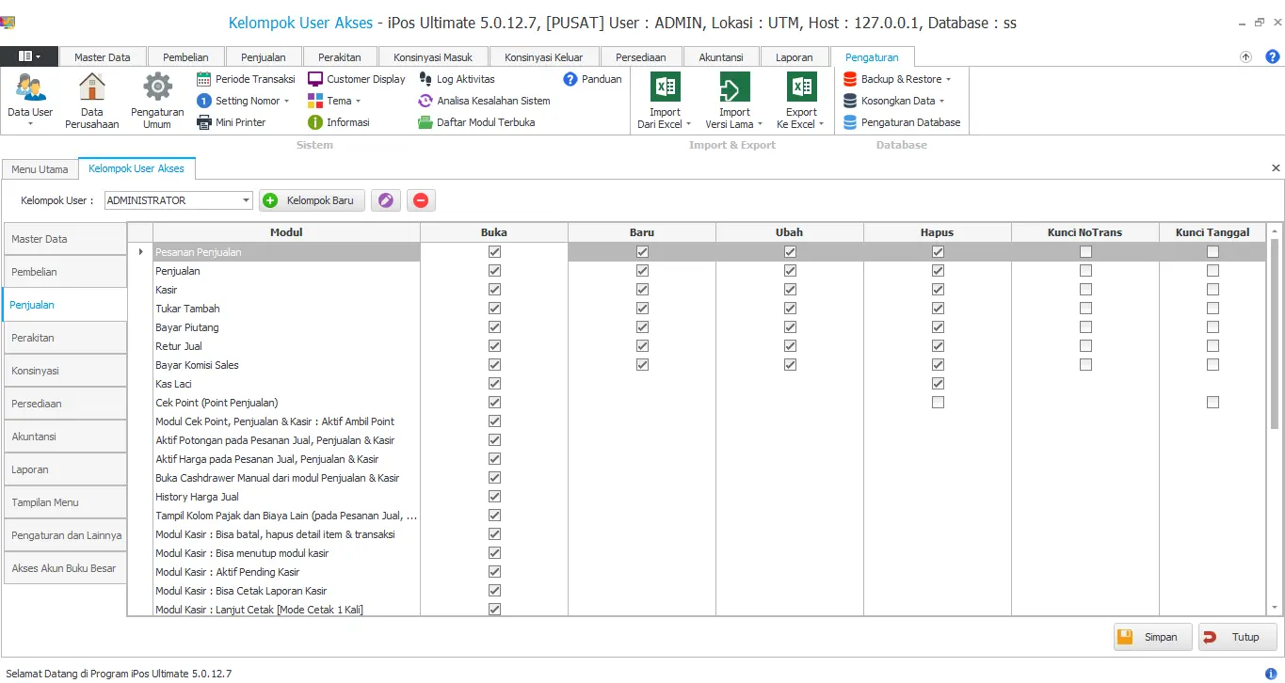Viewport: 1285px width, 683px height.
Task: Select Modul Kasir : Aktif Pending Kasir
Action: click(x=287, y=572)
